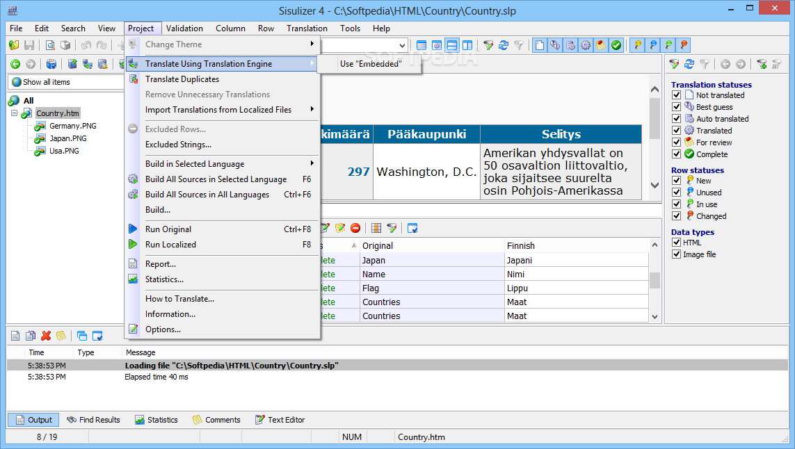Open the Change Theme submenu
Image resolution: width=795 pixels, height=449 pixels.
(223, 44)
